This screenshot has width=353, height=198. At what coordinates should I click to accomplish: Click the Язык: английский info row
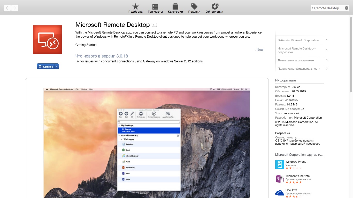287,113
